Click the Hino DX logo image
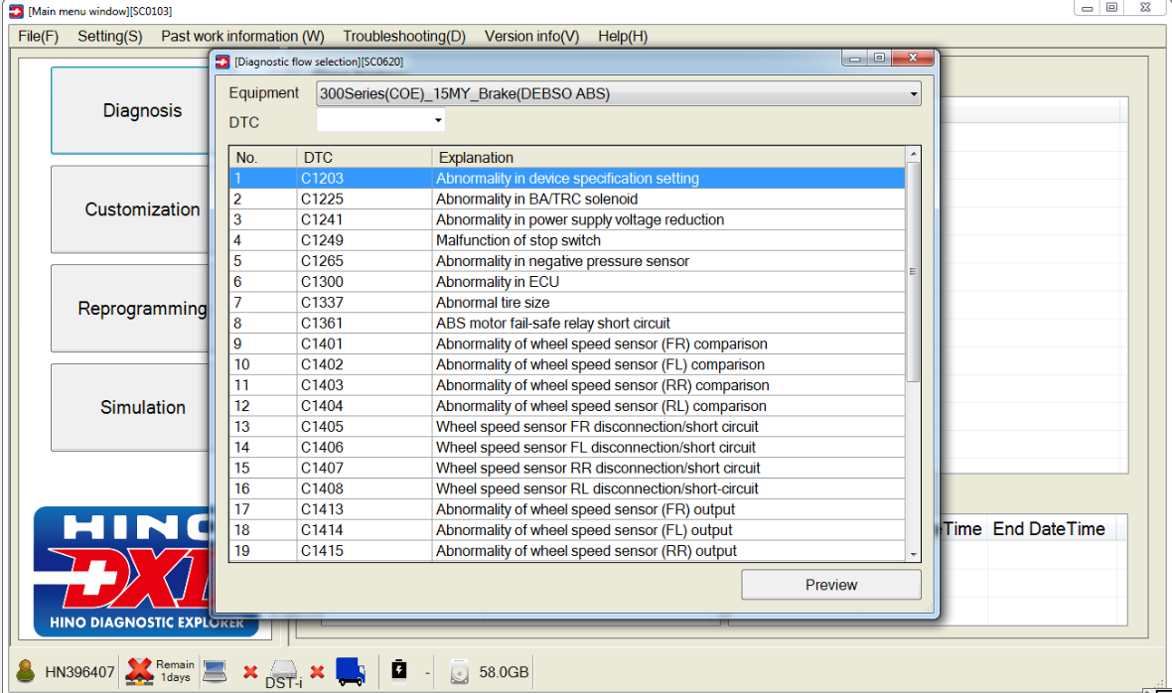 click(121, 571)
